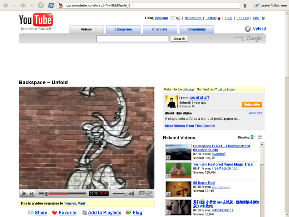Click the YouTube logo
The width and height of the screenshot is (289, 217).
pyautogui.click(x=36, y=22)
